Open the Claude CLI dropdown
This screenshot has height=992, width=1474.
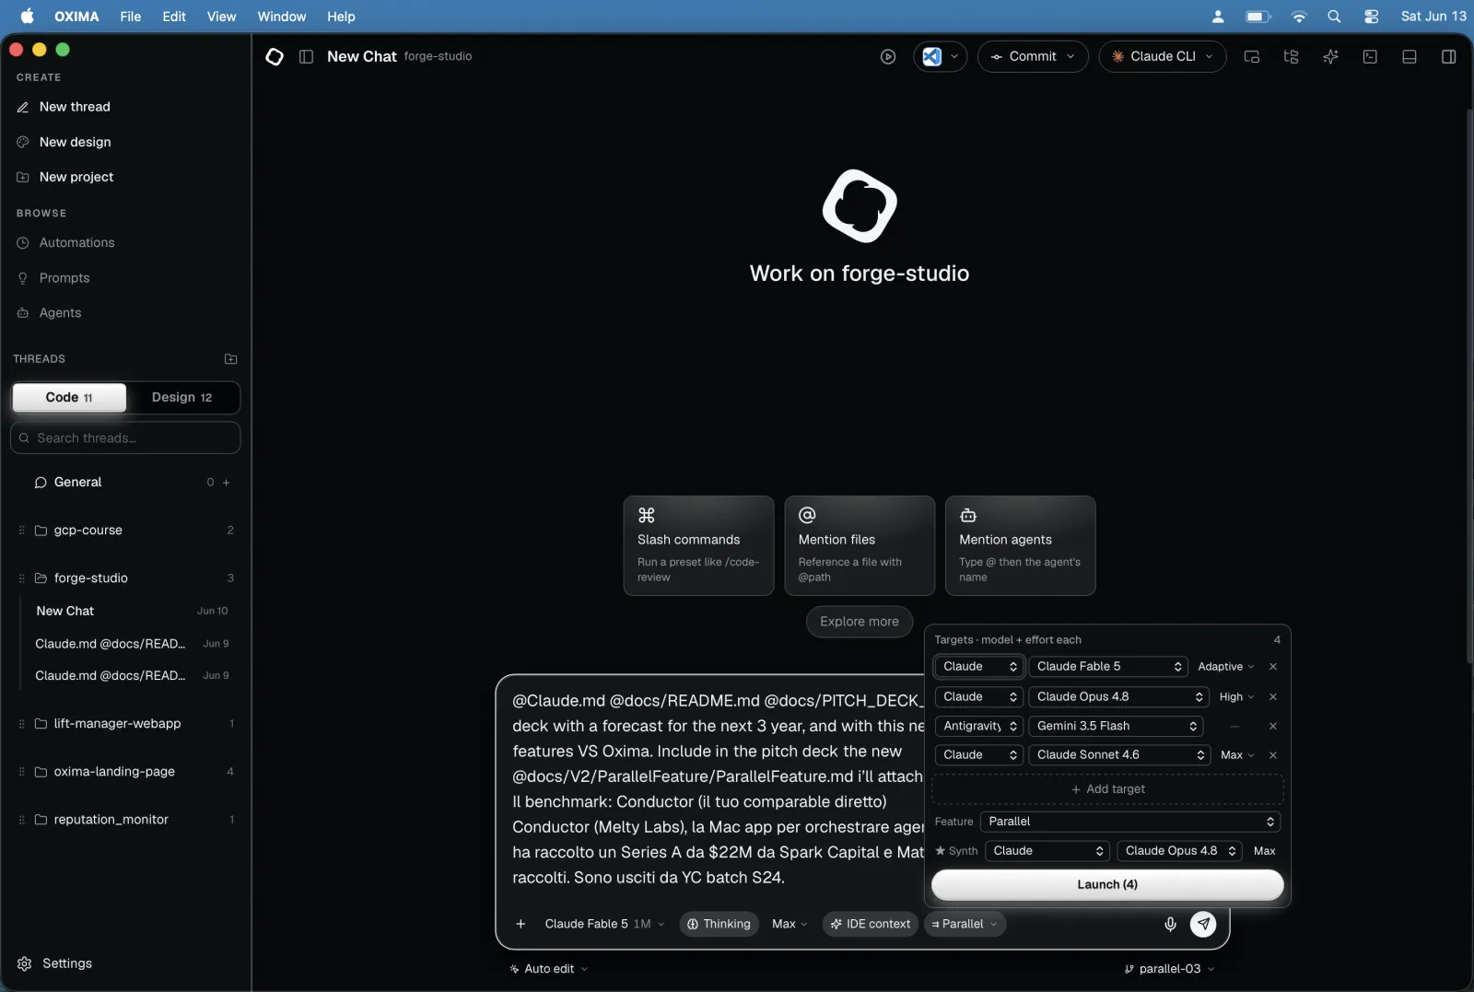(x=1163, y=57)
